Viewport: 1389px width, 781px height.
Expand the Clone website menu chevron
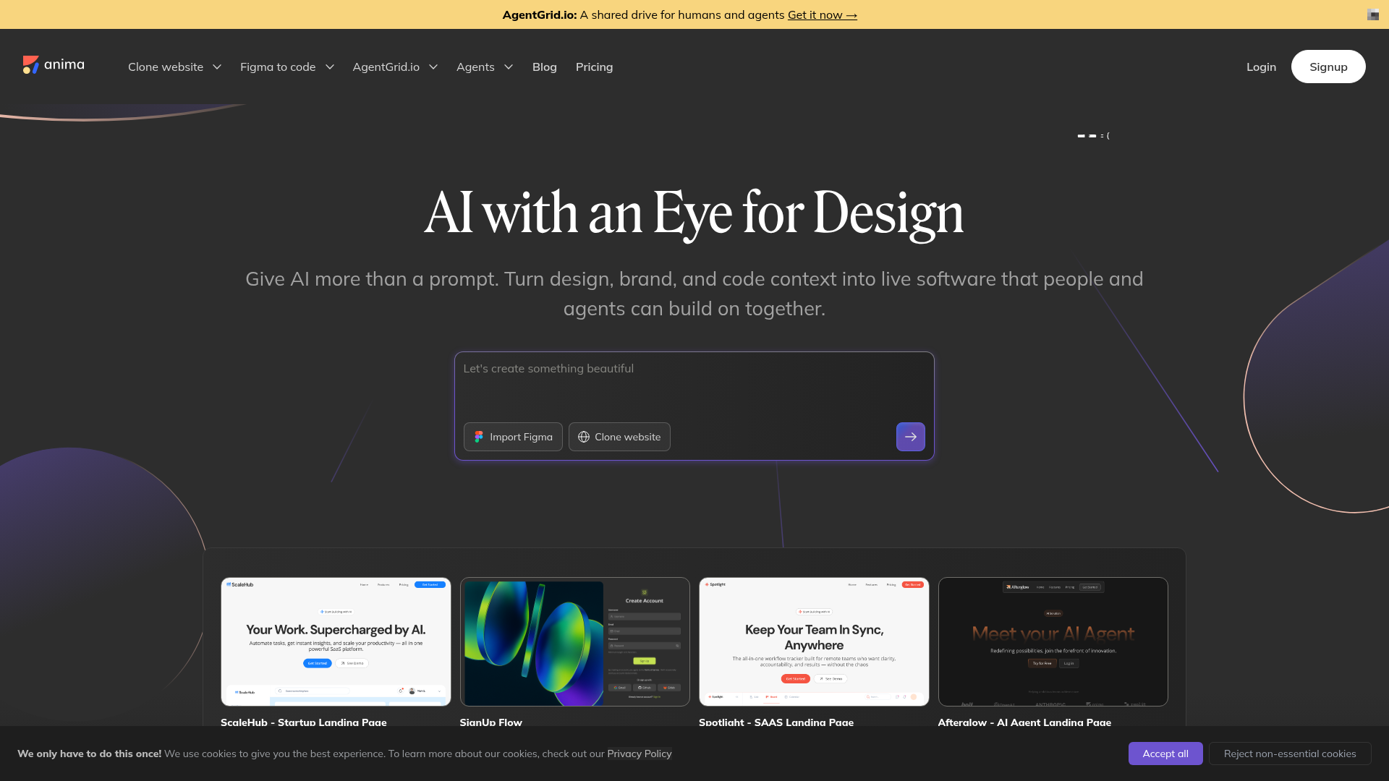[x=217, y=67]
